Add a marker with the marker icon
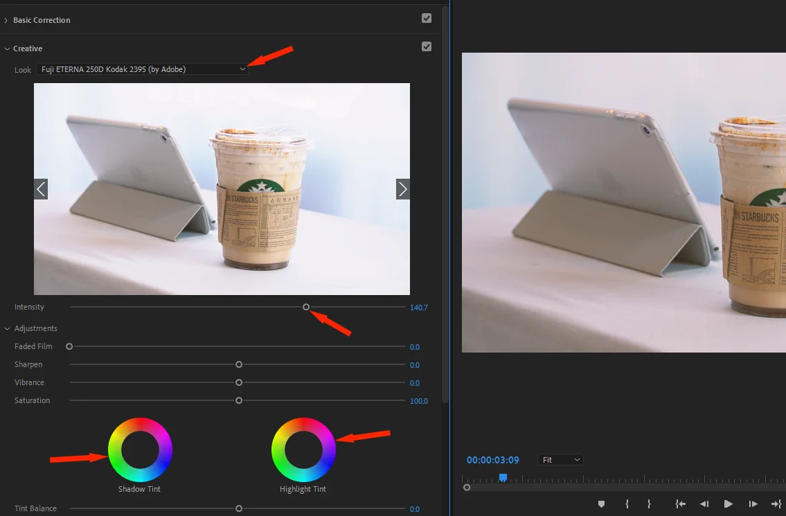Screen dimensions: 786x516 602,504
